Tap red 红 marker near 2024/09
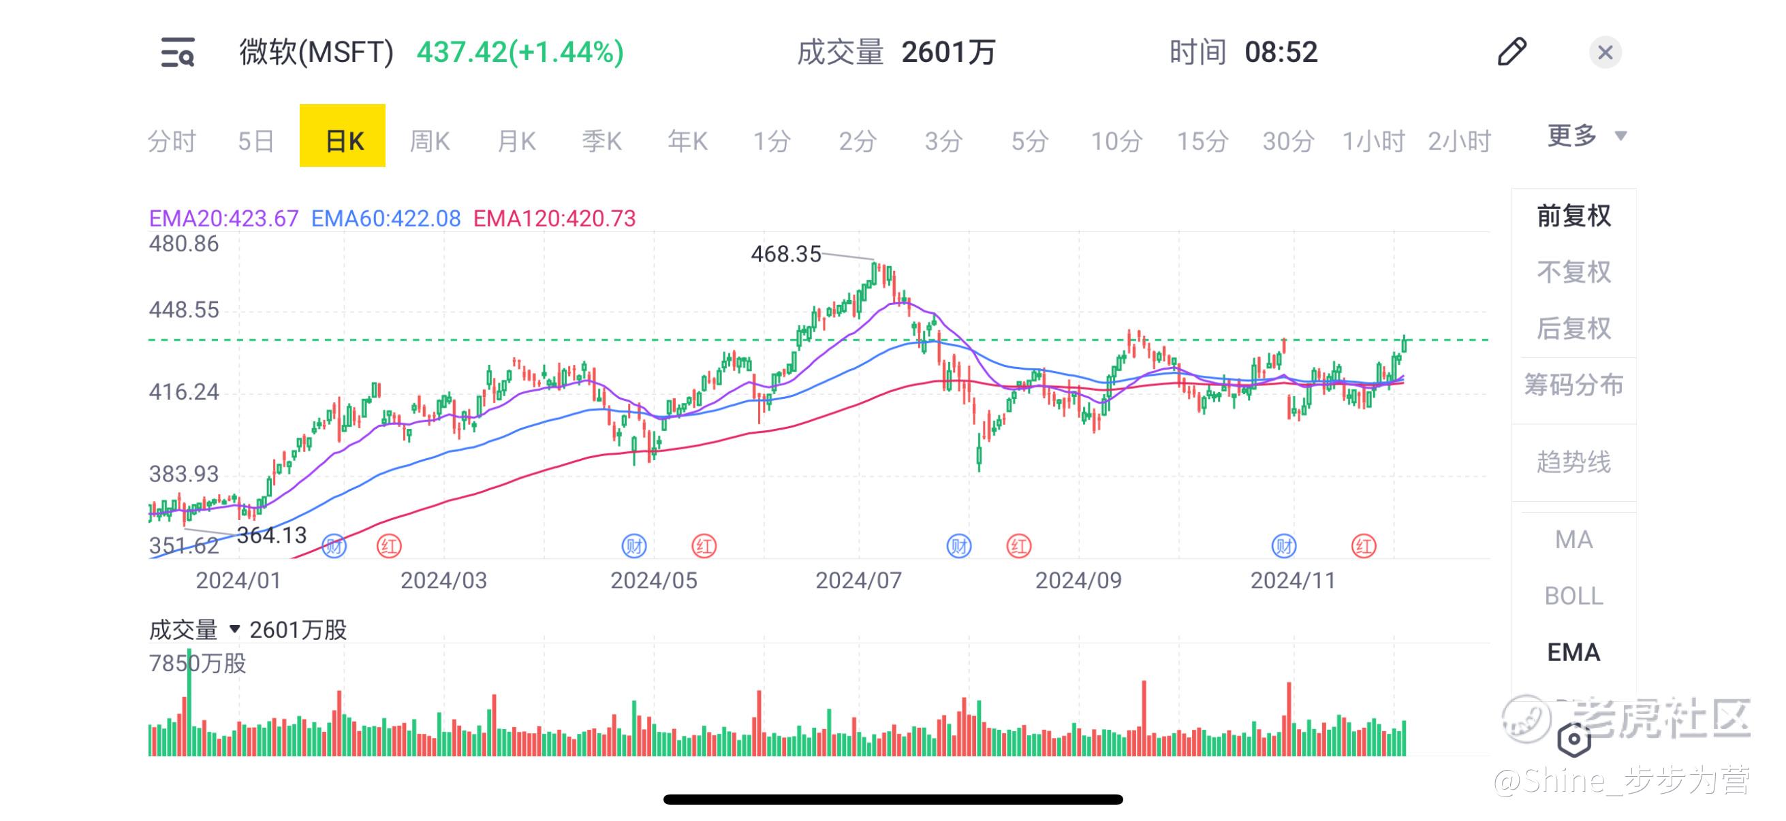Screen dimensions: 1786x821 coord(1018,546)
